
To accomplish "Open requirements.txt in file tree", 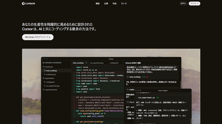I will click(51, 90).
